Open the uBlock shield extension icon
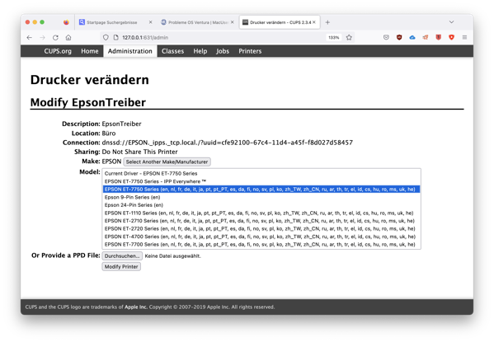The width and height of the screenshot is (494, 342). [x=399, y=37]
